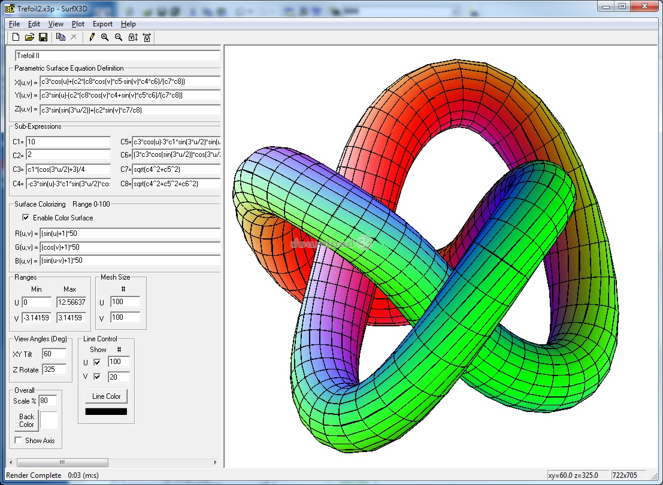Click the scrollbar left arrow

(11, 462)
